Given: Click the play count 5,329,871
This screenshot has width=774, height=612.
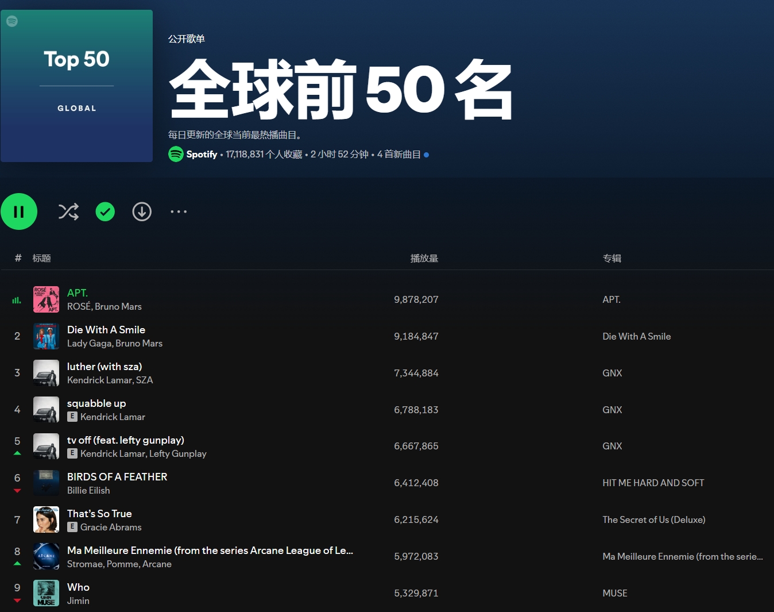Looking at the screenshot, I should coord(416,593).
